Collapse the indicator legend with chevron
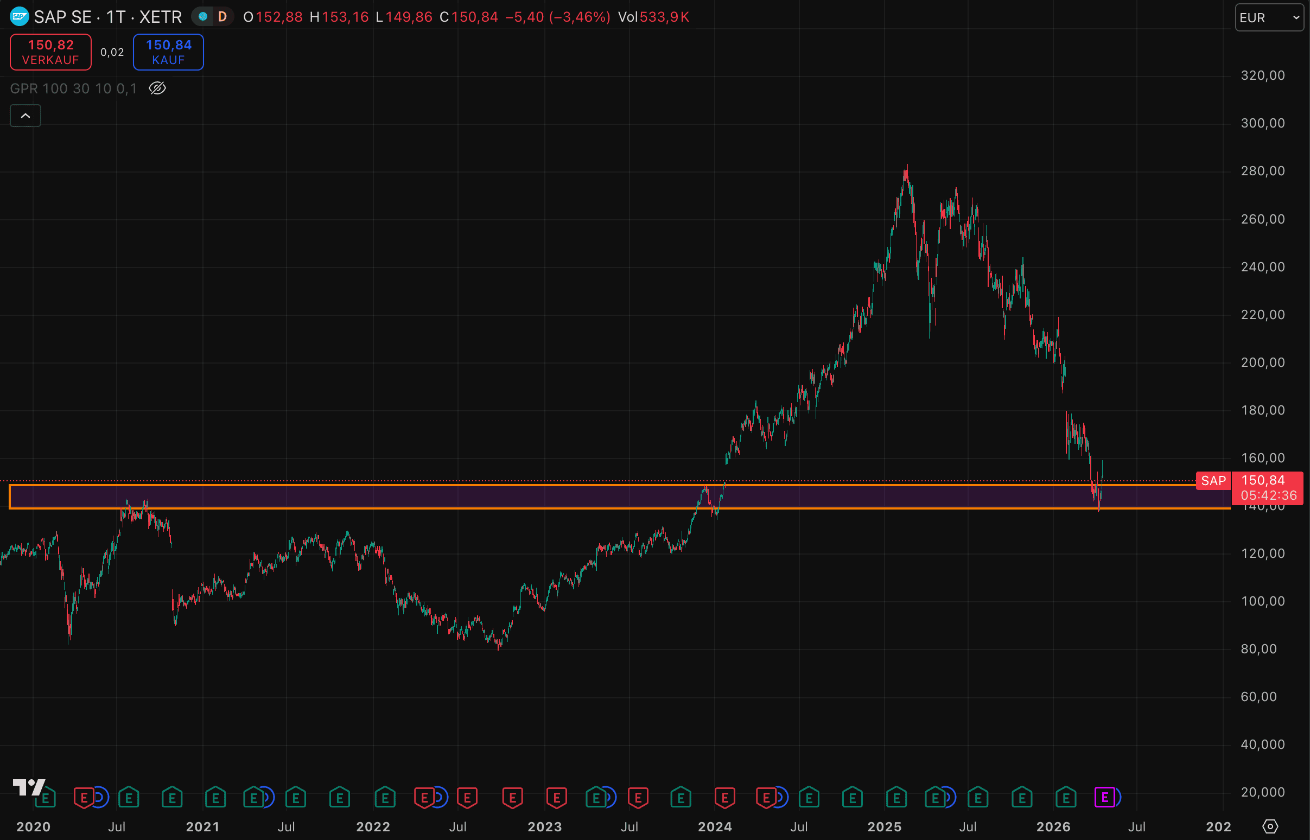Image resolution: width=1310 pixels, height=840 pixels. pyautogui.click(x=25, y=116)
